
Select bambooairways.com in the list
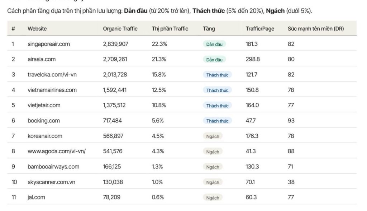coord(53,167)
